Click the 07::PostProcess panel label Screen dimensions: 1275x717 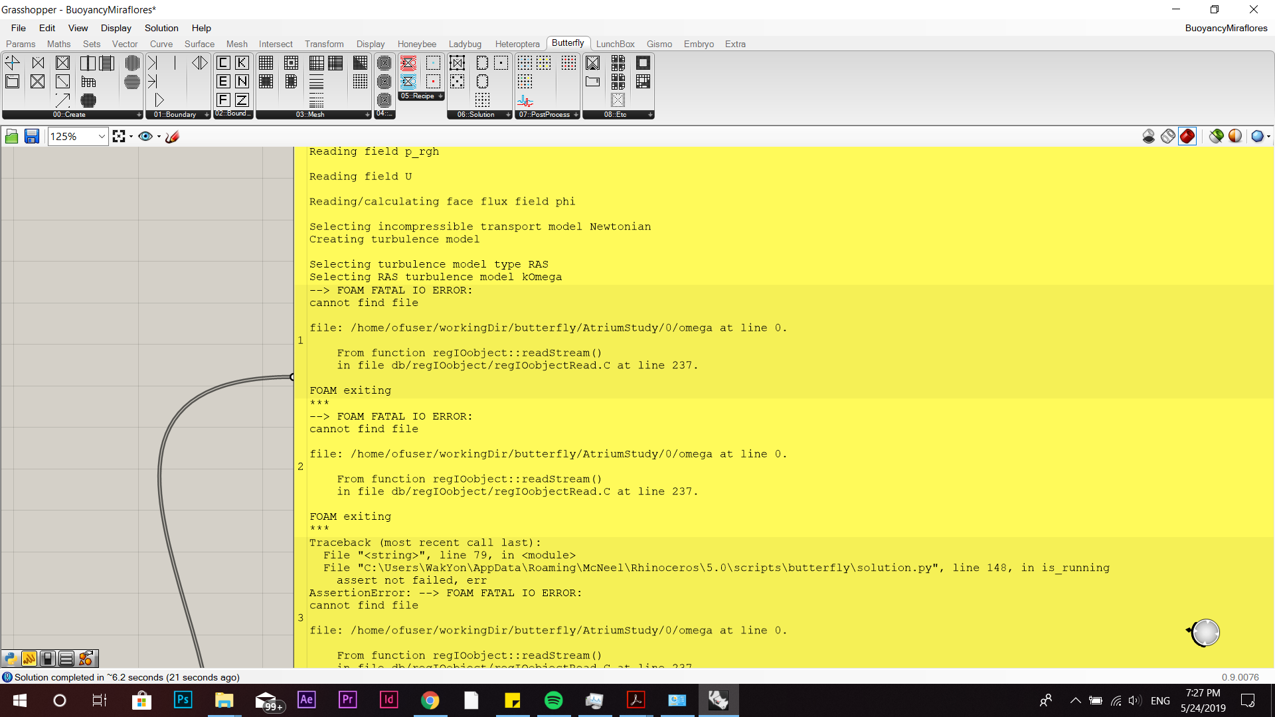(544, 115)
